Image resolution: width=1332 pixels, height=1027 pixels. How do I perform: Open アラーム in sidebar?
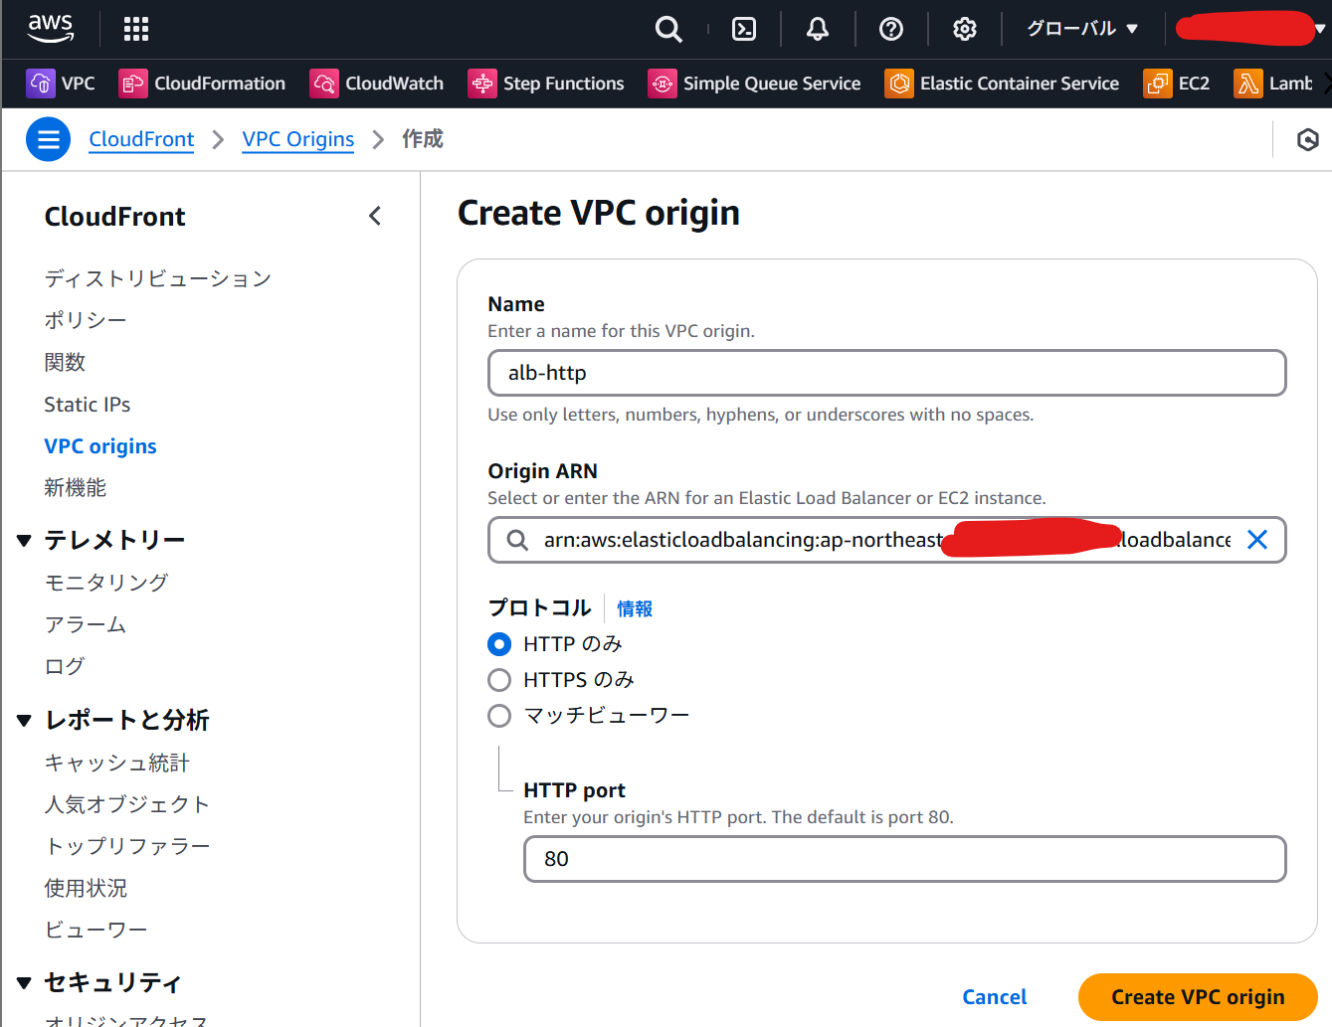[x=86, y=624]
